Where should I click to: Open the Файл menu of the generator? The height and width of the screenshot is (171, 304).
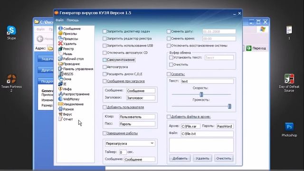coord(59,20)
